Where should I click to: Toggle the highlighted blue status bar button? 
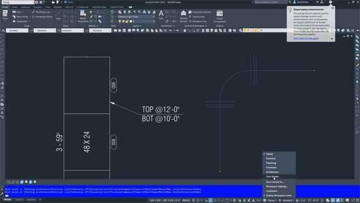(x=210, y=200)
